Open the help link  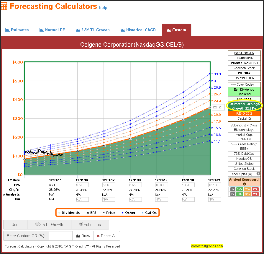click(103, 7)
